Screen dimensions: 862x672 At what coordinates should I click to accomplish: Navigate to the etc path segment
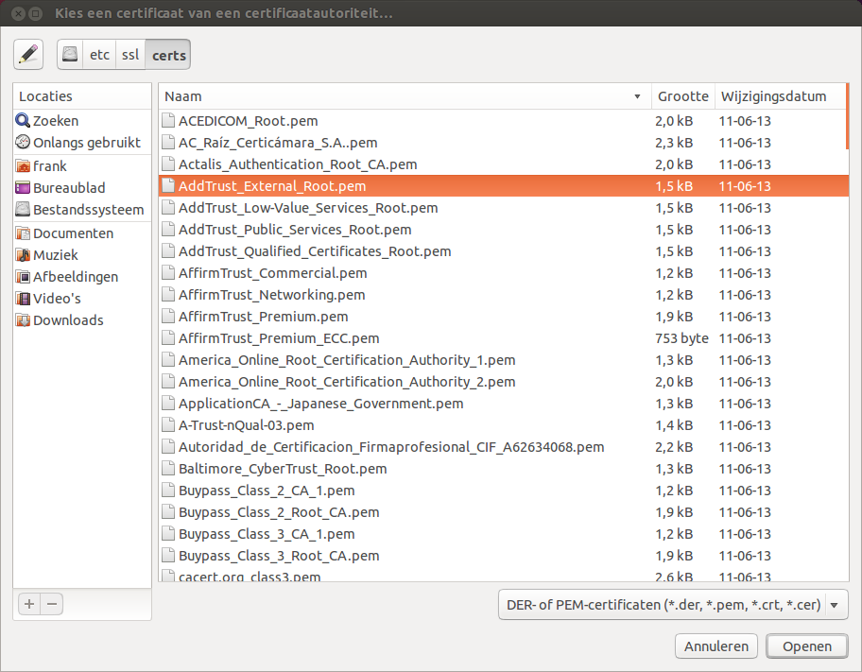(99, 55)
